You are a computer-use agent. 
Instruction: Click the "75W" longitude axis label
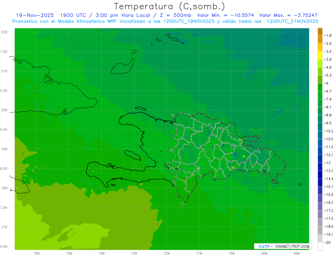coord(69,253)
